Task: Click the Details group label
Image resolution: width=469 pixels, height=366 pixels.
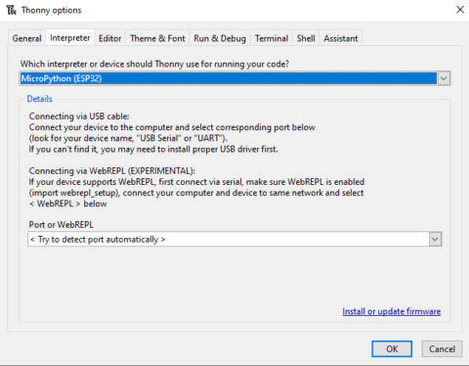Action: [x=39, y=99]
